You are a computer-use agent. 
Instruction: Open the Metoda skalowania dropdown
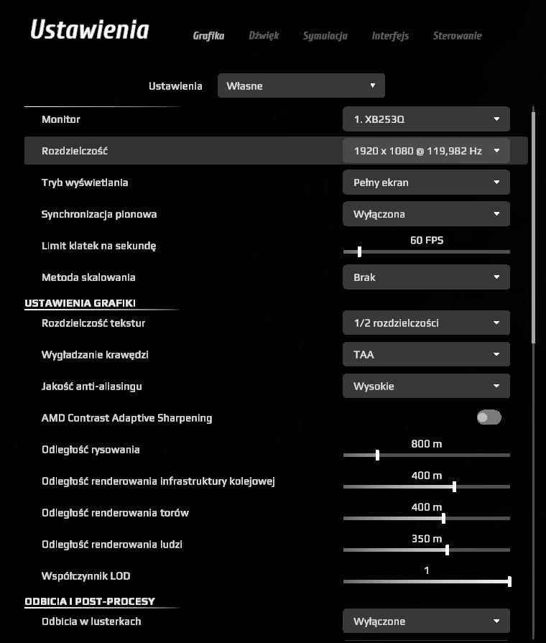(x=426, y=277)
